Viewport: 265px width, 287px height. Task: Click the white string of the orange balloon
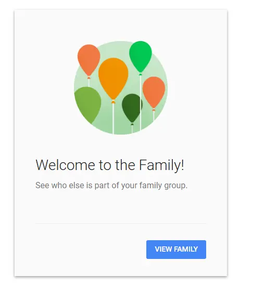(x=113, y=119)
